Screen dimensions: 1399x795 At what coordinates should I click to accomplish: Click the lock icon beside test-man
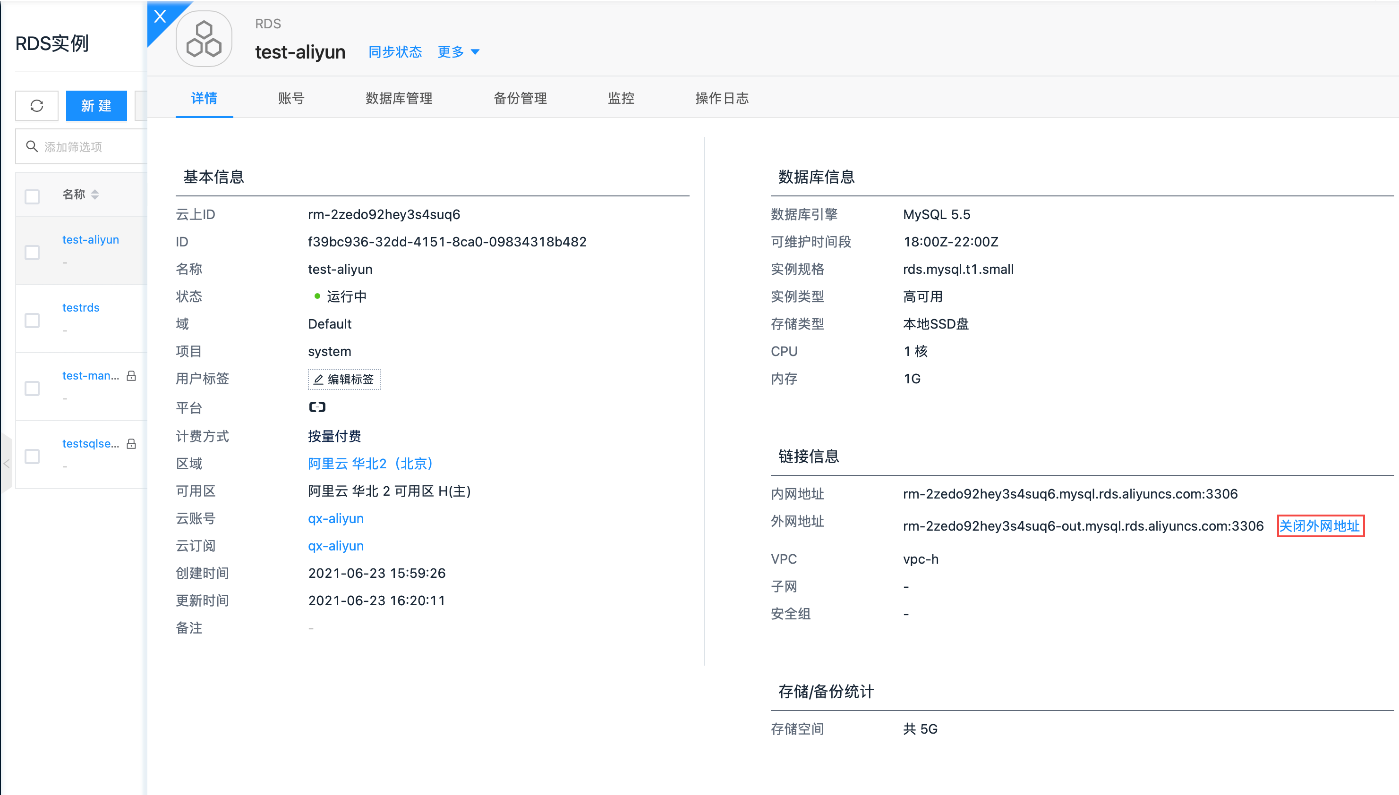[x=131, y=376]
